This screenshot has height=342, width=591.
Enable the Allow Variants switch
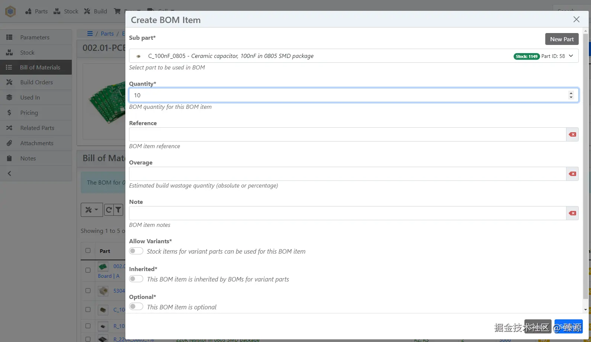tap(136, 251)
